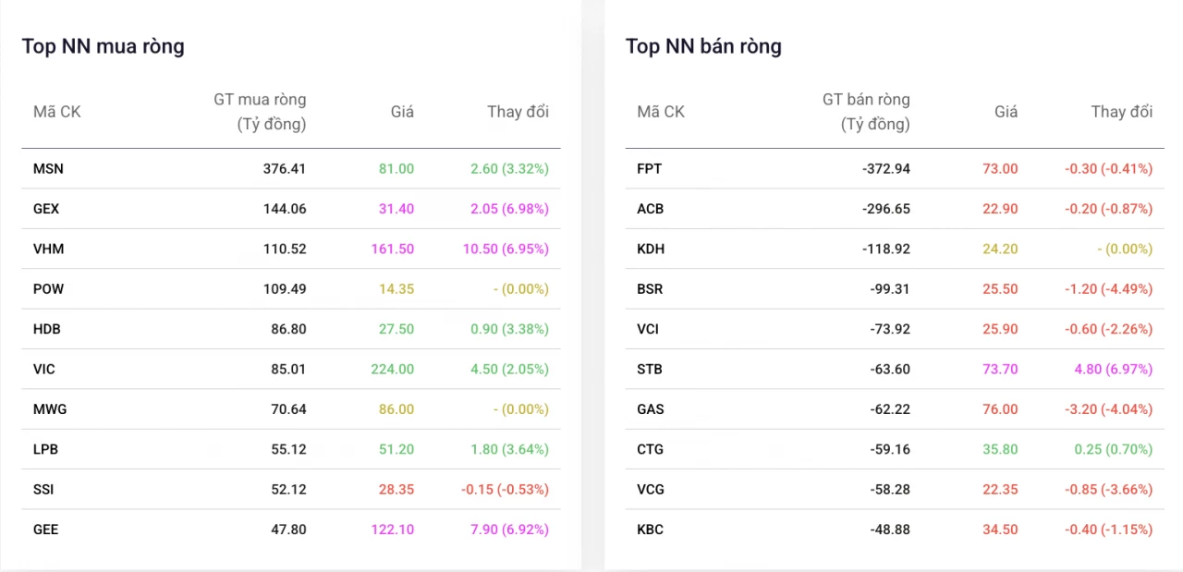Click the MWG ticker
The image size is (1183, 572).
coord(50,409)
